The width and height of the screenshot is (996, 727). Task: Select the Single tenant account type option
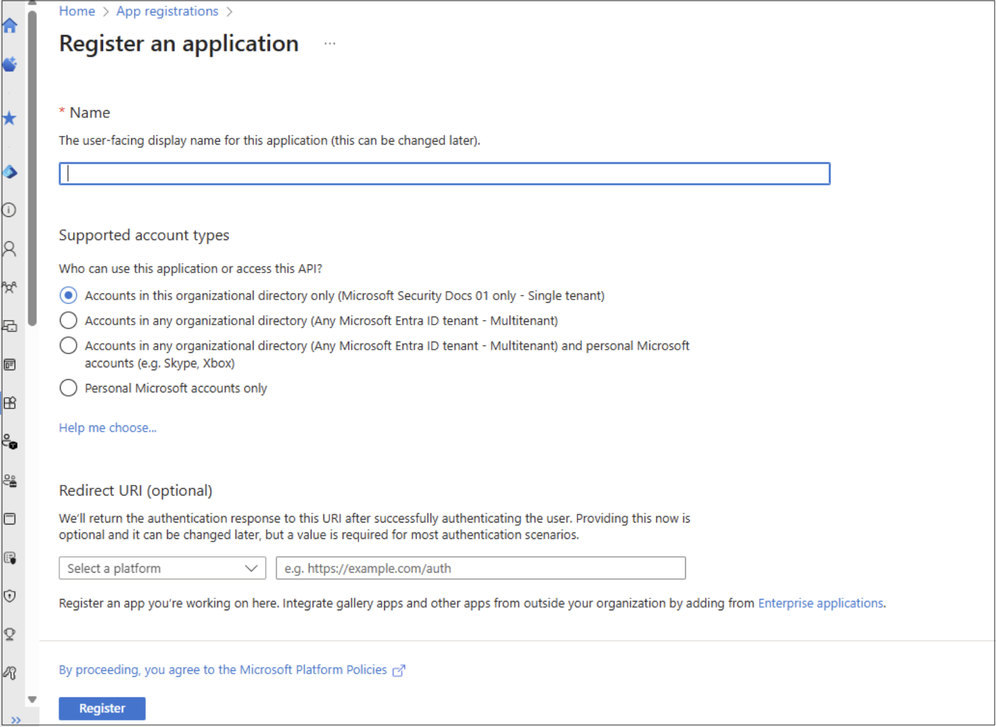(68, 295)
